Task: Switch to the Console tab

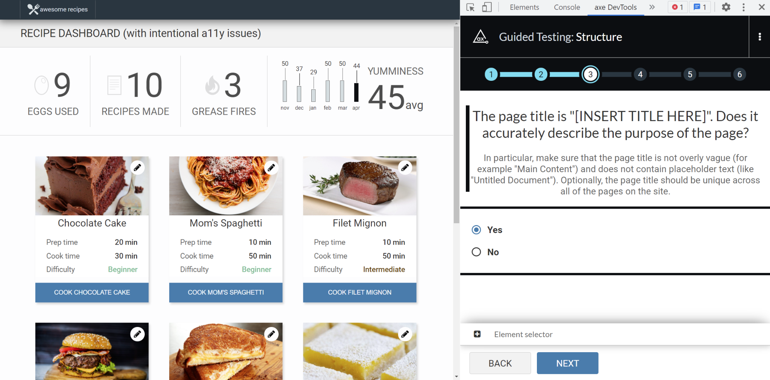Action: pos(567,7)
